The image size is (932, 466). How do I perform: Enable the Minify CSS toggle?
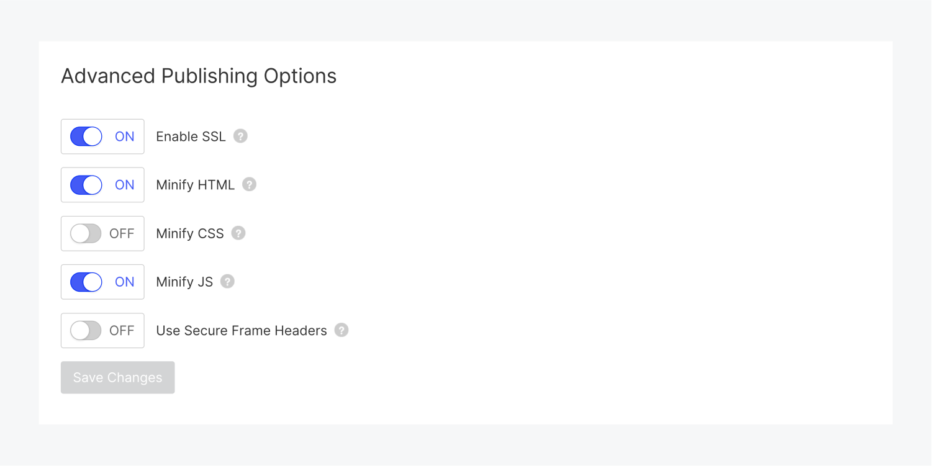pyautogui.click(x=86, y=233)
